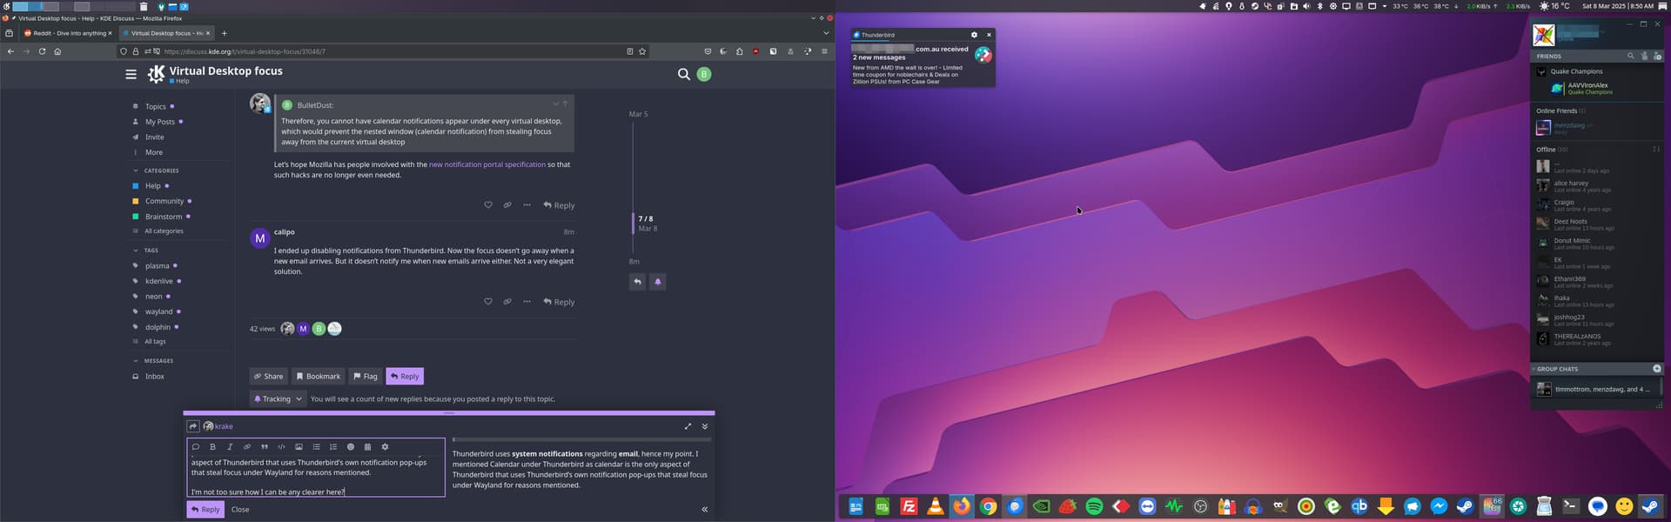Bookmark page with Firefox star icon
The width and height of the screenshot is (1671, 522).
point(642,51)
